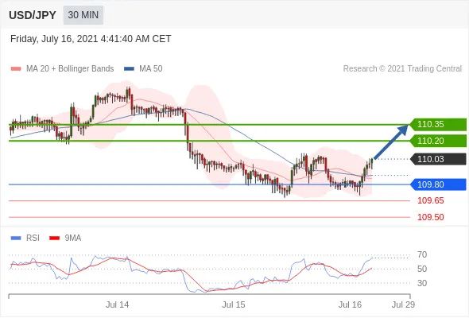Screen dimensions: 469x318
Task: Click the Jul 15 date axis marker
Action: (x=234, y=304)
